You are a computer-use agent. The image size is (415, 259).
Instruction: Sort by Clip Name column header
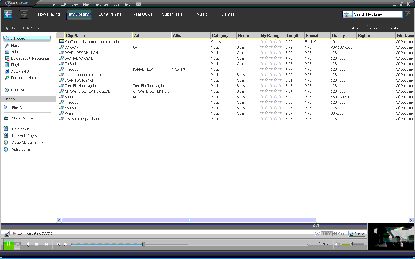point(99,36)
